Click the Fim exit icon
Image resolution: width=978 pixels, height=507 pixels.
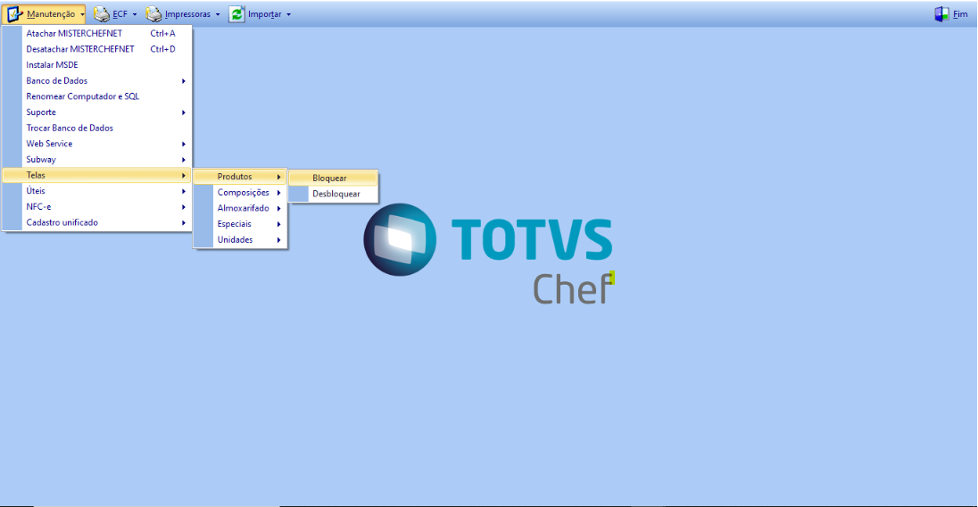[941, 13]
